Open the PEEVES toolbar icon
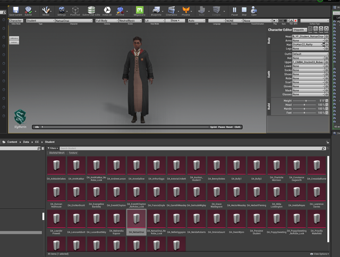 click(x=120, y=11)
